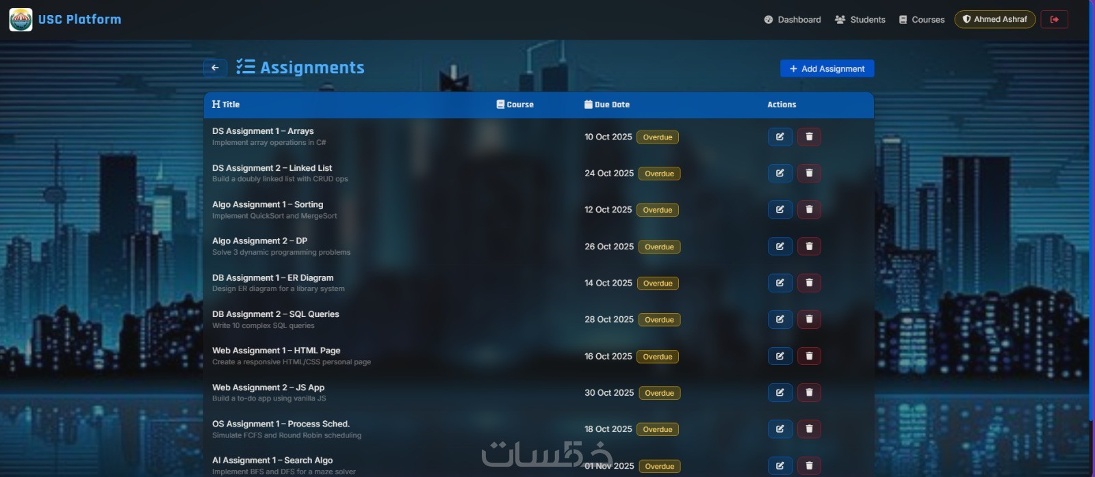Click the Due Date column header
Image resolution: width=1095 pixels, height=477 pixels.
607,105
